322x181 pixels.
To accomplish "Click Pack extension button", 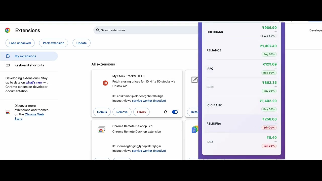I will coord(54,43).
